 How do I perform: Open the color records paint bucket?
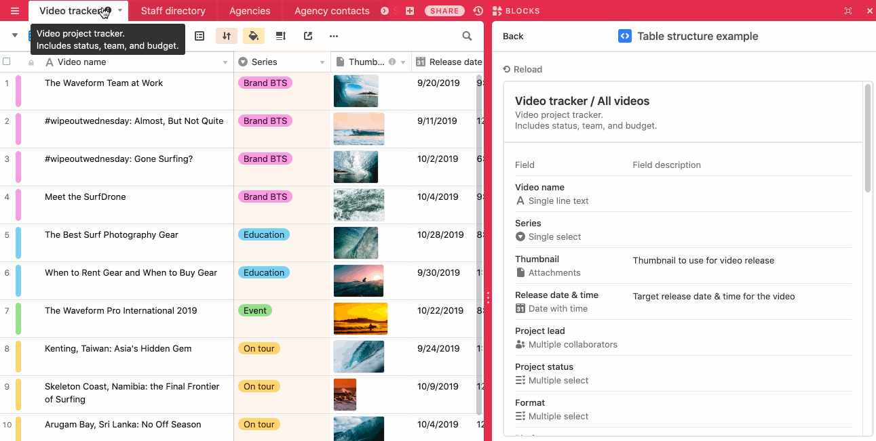(253, 36)
